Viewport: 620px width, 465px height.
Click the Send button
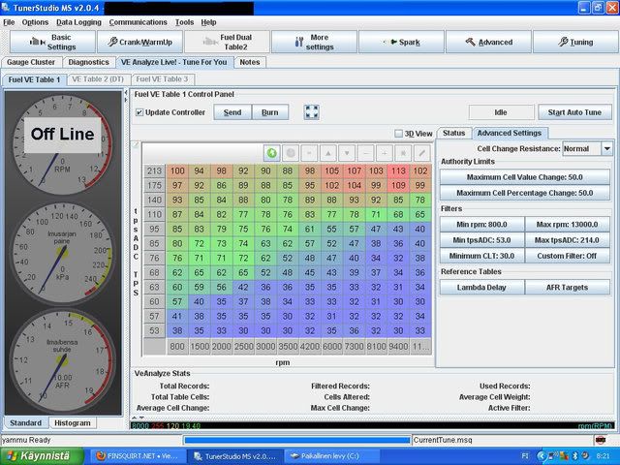click(x=232, y=112)
